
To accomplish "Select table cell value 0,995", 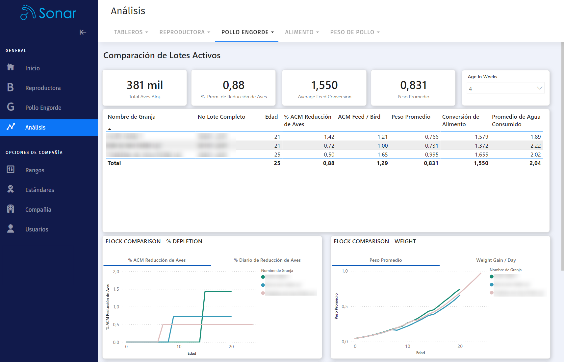I will point(431,155).
